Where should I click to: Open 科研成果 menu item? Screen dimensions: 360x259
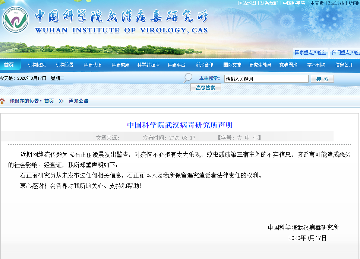[x=120, y=65]
